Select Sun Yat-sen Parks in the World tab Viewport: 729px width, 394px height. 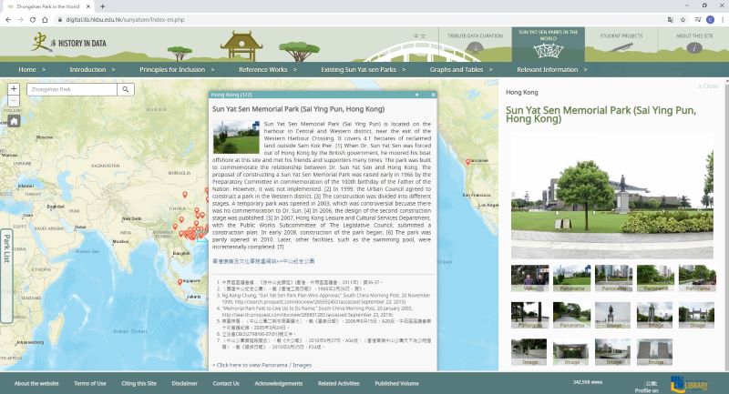pos(549,44)
